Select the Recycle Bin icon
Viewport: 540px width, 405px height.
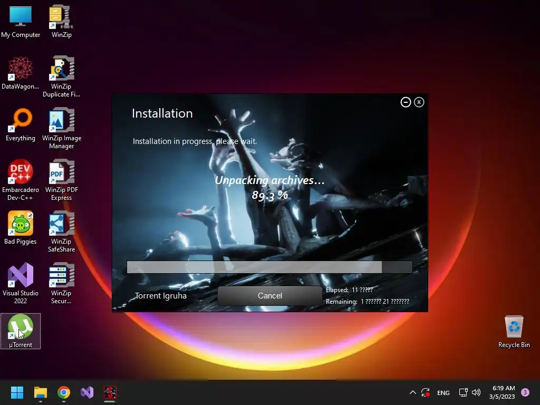[514, 331]
